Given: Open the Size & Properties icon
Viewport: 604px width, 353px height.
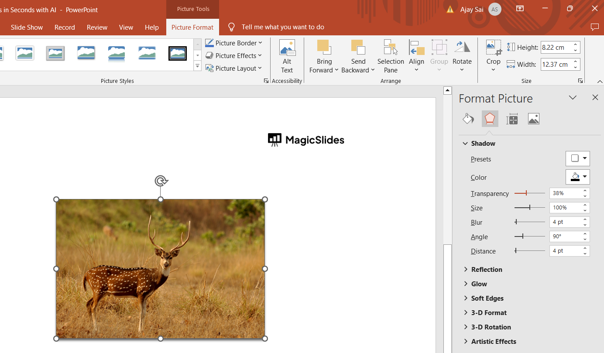Looking at the screenshot, I should pos(512,119).
